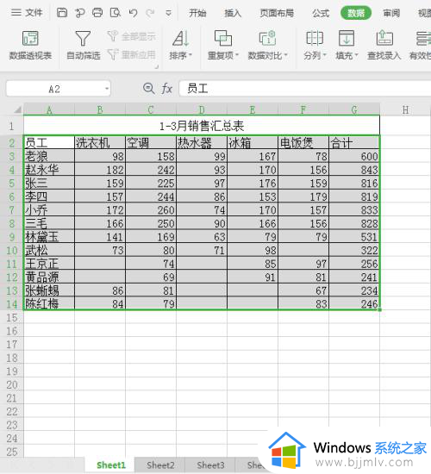Viewport: 431px width, 474px height.
Task: Click the 合计 header cell
Action: [354, 142]
